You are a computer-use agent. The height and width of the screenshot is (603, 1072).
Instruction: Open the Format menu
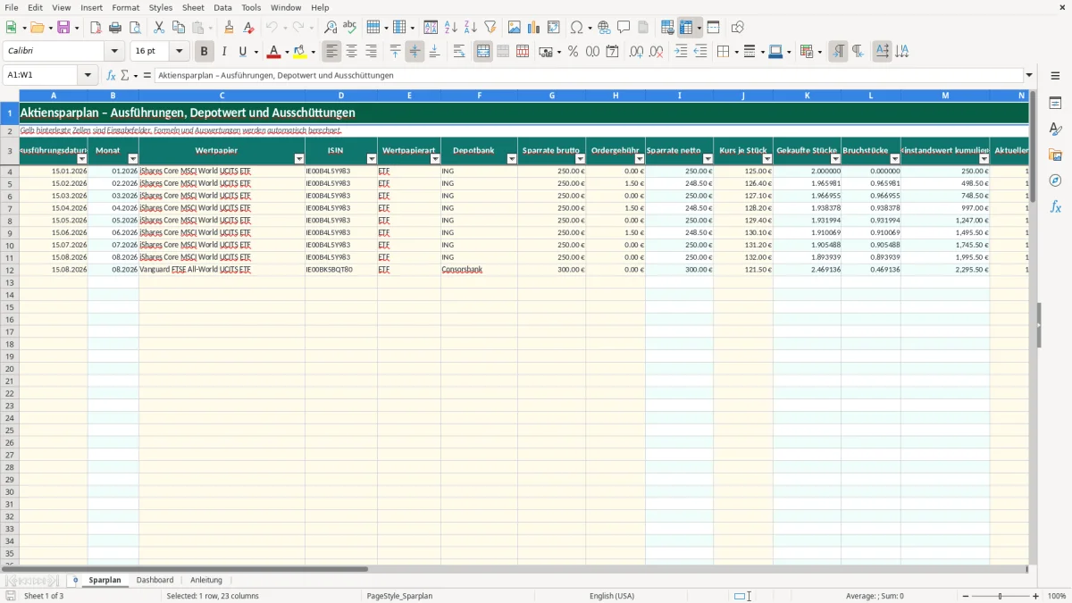(x=126, y=7)
